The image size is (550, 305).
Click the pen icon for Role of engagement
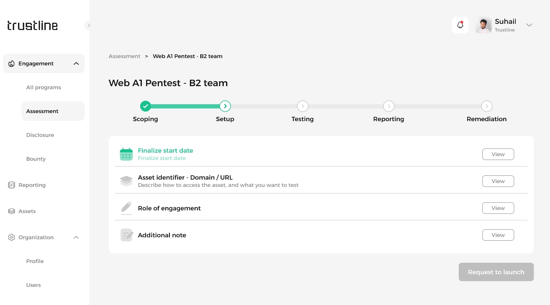pos(126,208)
